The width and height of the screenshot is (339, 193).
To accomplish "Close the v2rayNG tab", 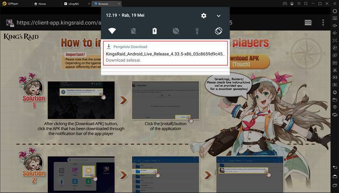I will click(89, 4).
